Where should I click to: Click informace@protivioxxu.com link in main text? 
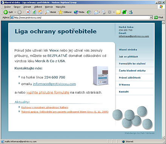point(54,84)
